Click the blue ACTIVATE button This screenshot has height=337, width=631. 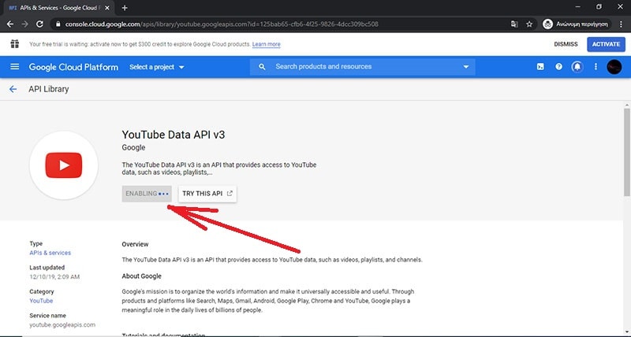(606, 44)
